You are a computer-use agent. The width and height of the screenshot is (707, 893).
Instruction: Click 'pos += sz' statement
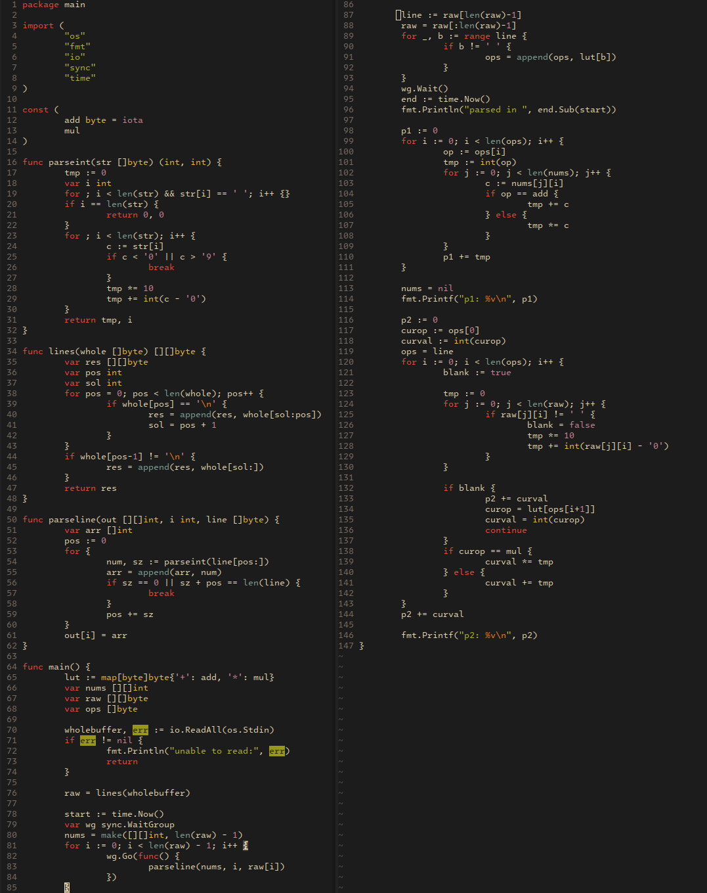[130, 614]
